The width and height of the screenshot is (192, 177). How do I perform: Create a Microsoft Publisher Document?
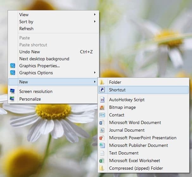click(x=144, y=145)
